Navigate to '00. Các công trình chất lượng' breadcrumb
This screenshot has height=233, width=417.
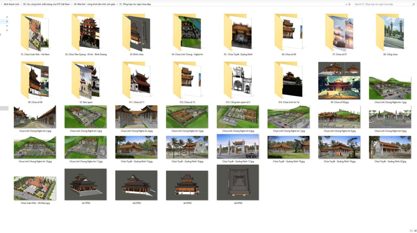coord(46,4)
